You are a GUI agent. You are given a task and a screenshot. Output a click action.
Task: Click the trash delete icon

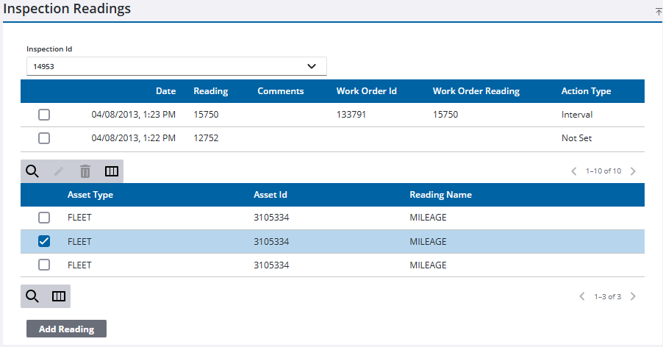[85, 171]
